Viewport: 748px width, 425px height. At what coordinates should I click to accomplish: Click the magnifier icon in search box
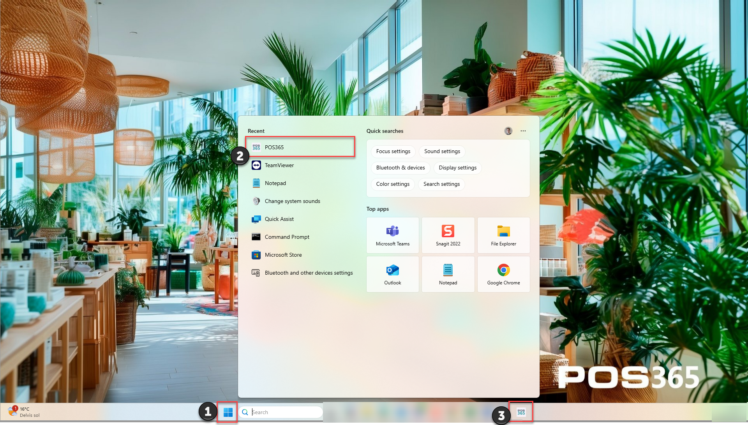click(x=245, y=412)
